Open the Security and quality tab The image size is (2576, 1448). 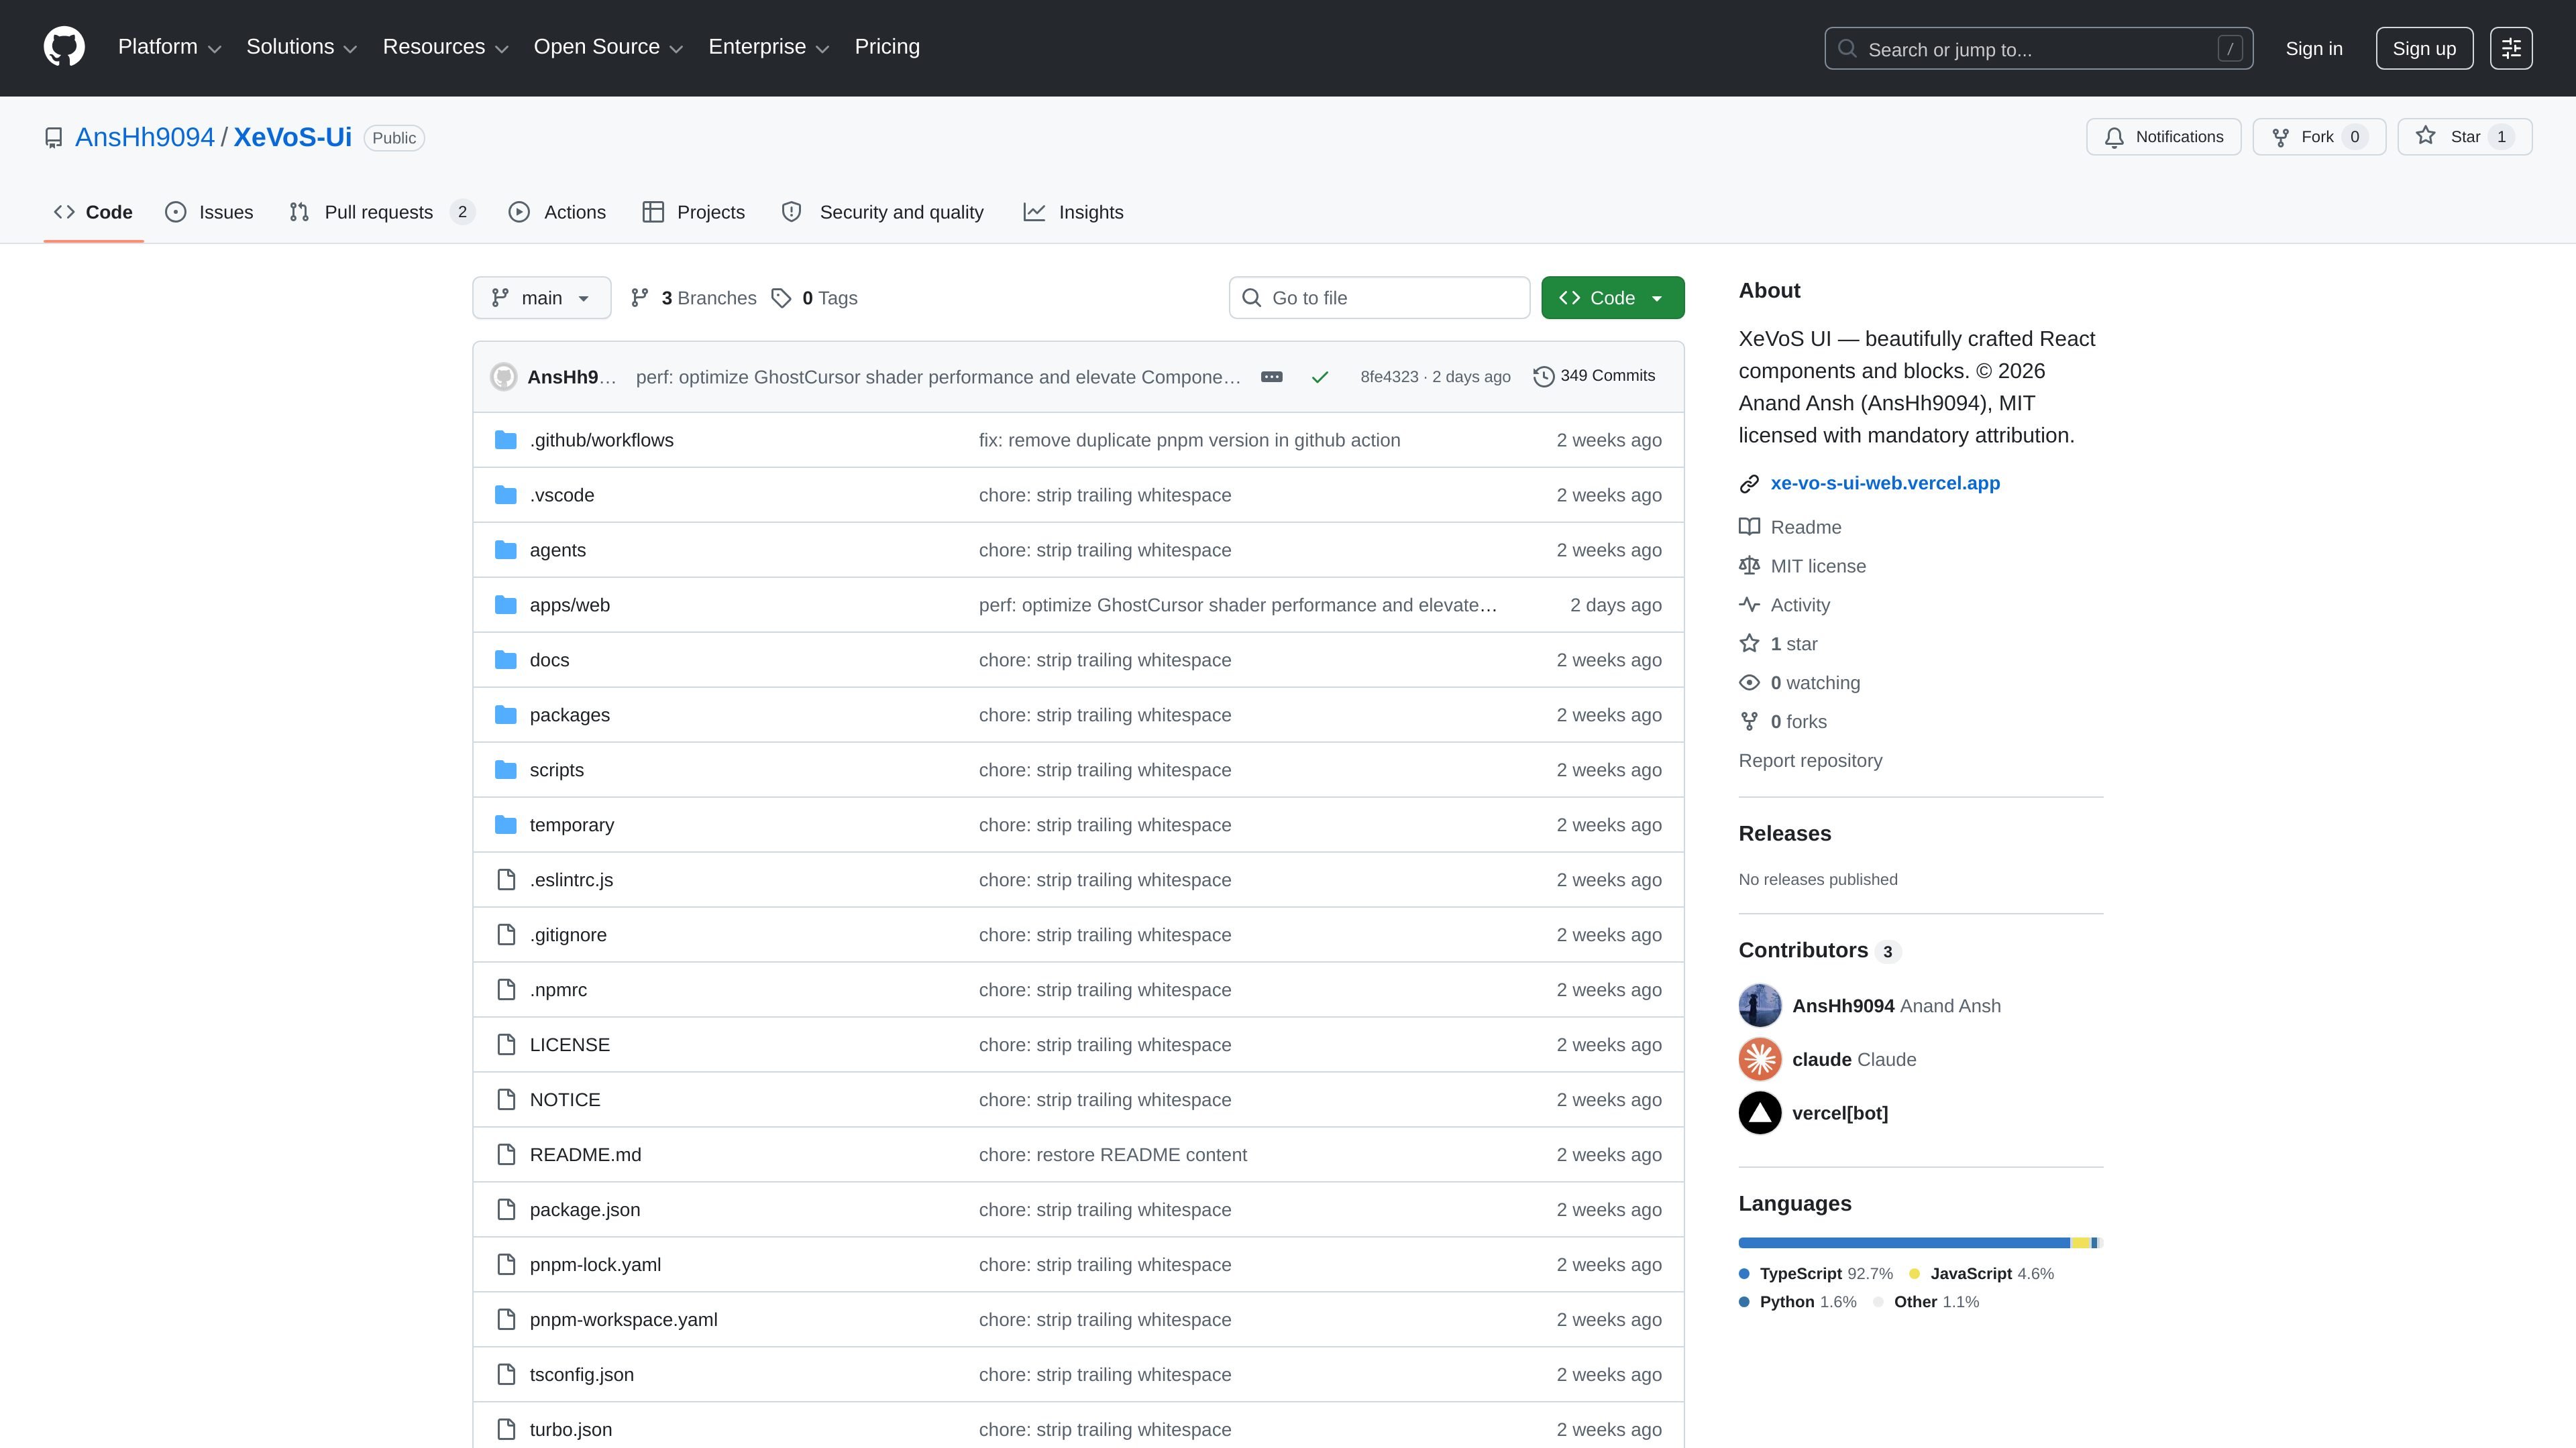tap(882, 212)
